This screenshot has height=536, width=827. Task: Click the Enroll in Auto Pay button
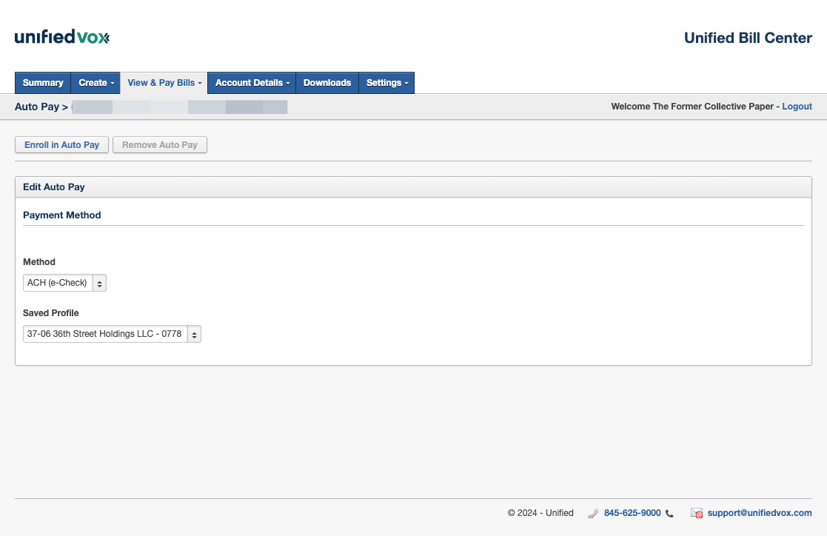point(61,144)
